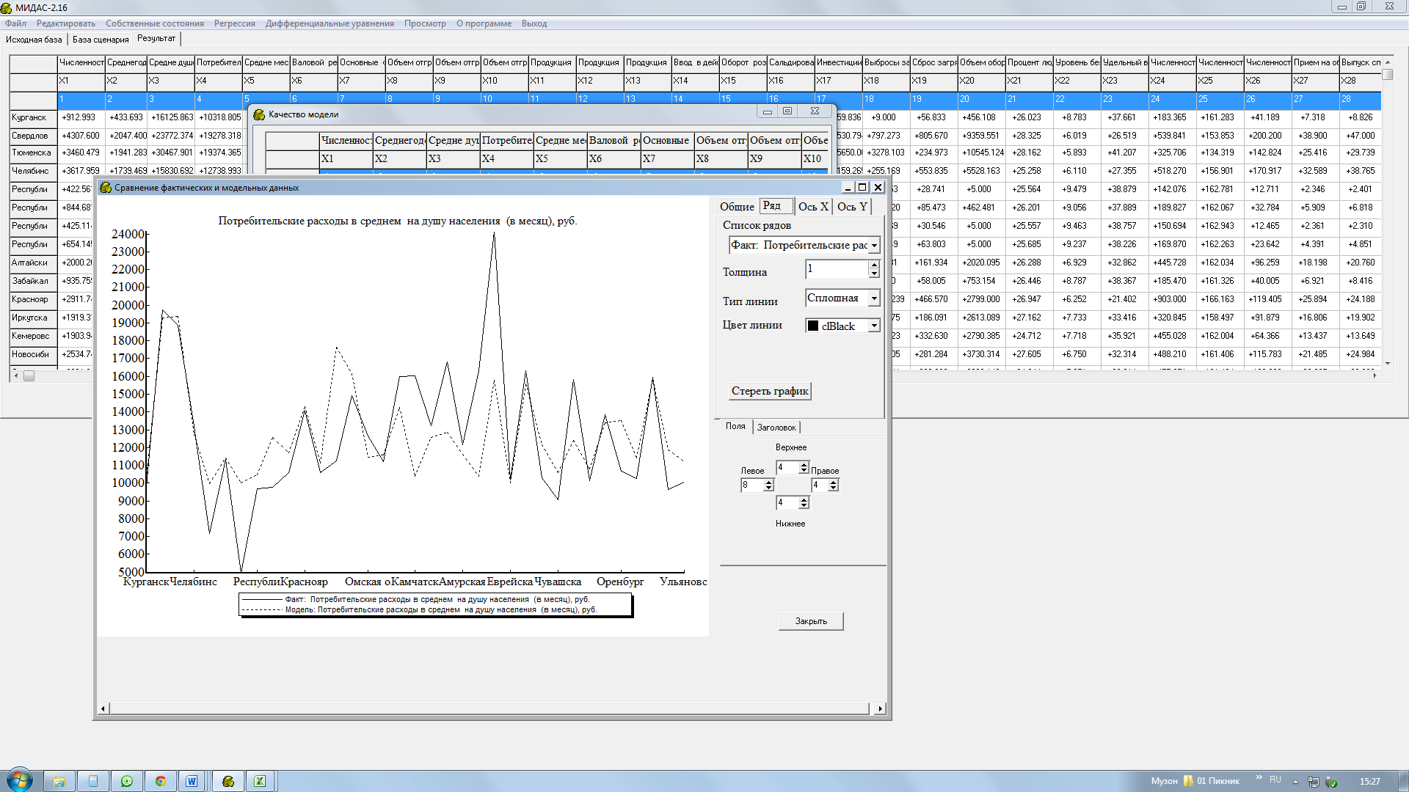Increase the top margin spinner value
The width and height of the screenshot is (1409, 792).
[804, 464]
